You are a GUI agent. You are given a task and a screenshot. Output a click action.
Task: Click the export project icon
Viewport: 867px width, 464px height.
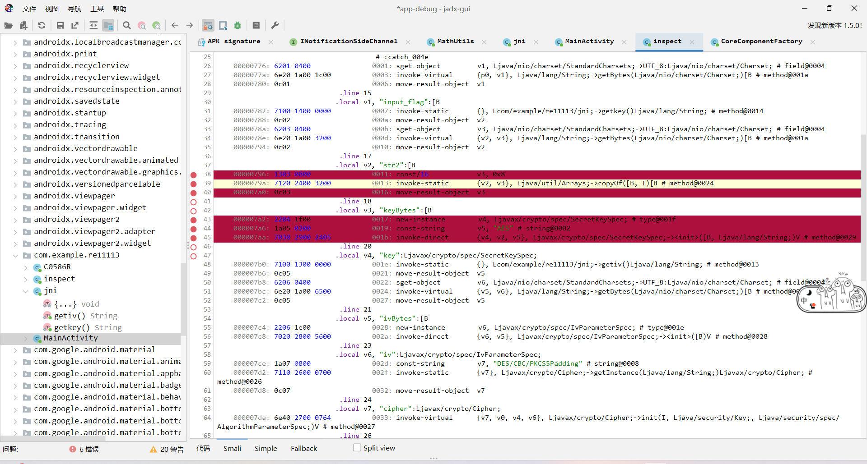pos(75,25)
